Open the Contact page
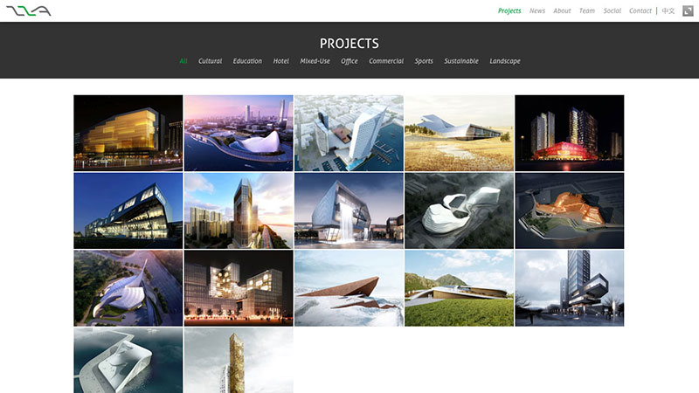 pos(640,10)
